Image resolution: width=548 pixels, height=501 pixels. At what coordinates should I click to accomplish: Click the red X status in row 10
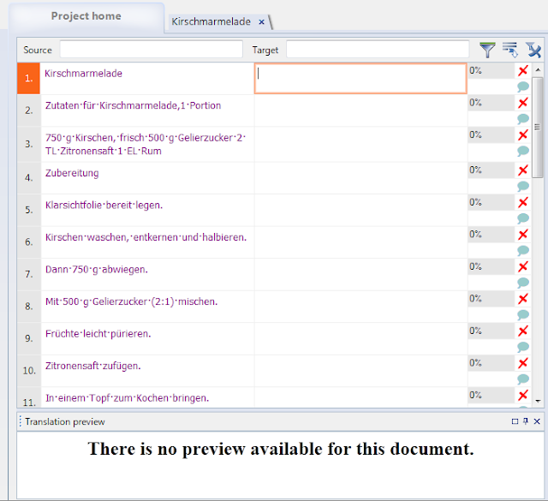tap(523, 363)
